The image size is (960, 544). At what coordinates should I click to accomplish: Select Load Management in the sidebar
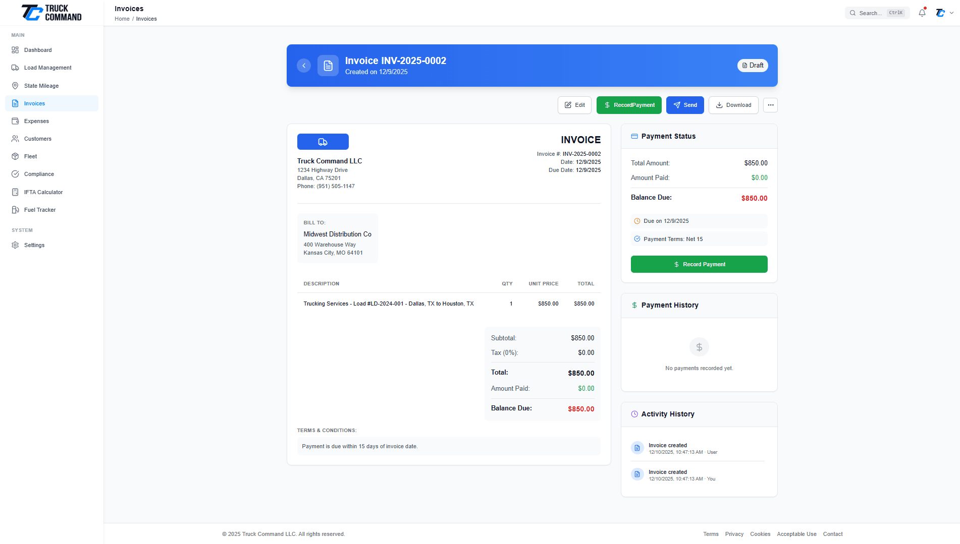tap(47, 68)
